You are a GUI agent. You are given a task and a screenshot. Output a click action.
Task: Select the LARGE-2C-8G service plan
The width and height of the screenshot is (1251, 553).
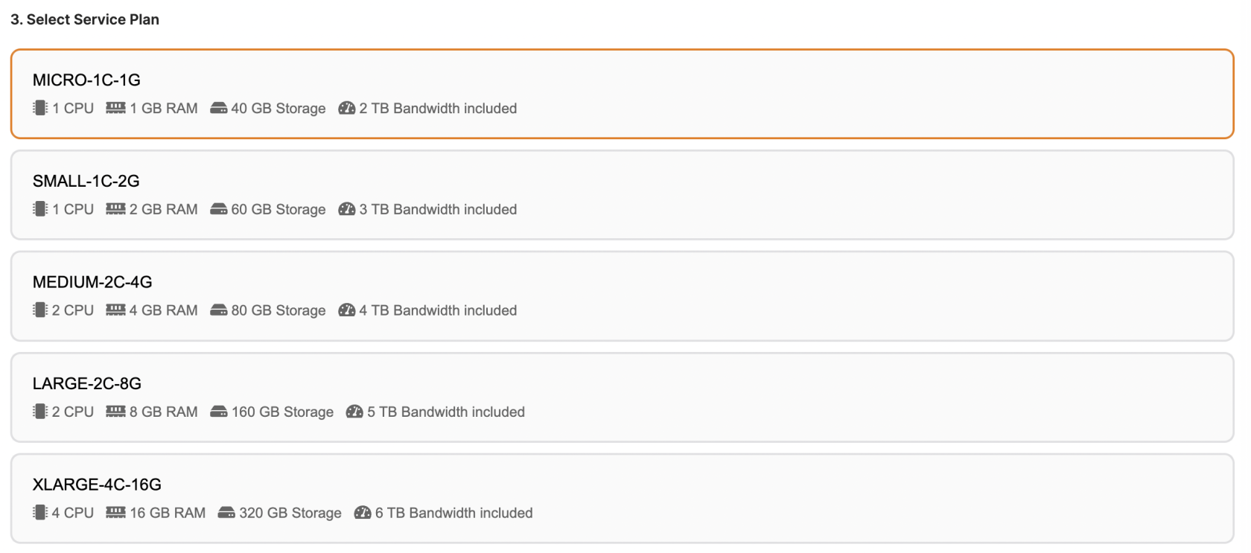(x=625, y=397)
